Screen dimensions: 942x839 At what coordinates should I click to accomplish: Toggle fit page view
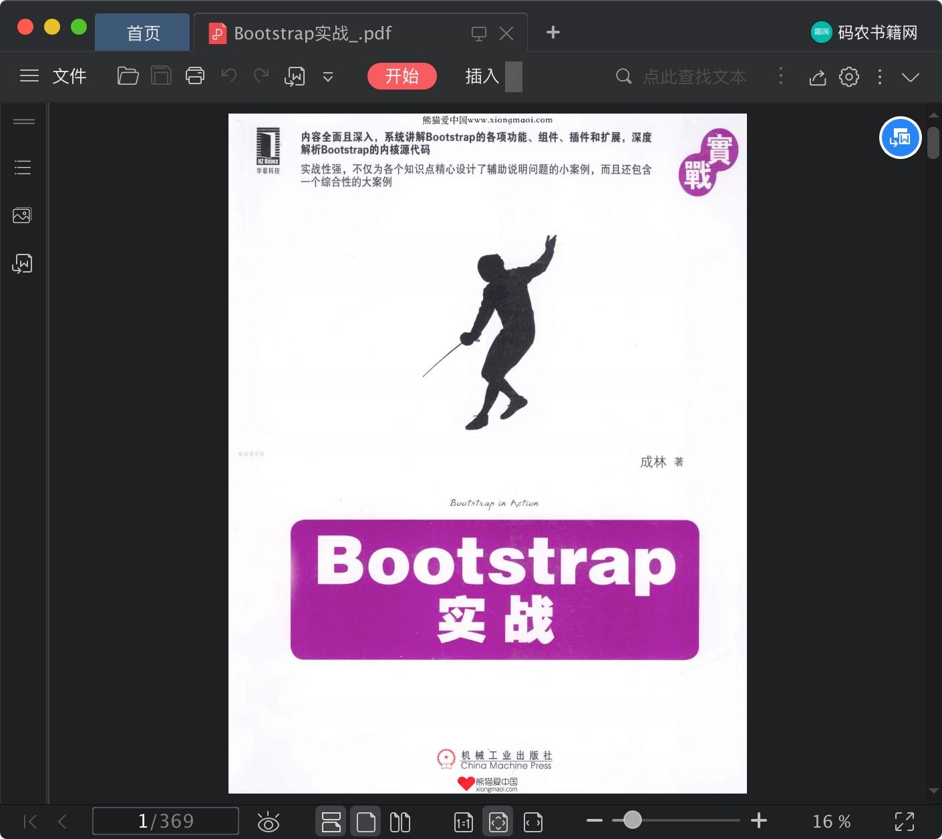coord(498,822)
